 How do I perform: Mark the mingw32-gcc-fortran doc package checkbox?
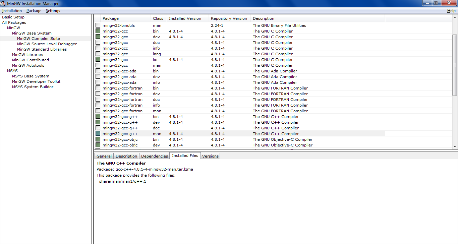coord(98,100)
